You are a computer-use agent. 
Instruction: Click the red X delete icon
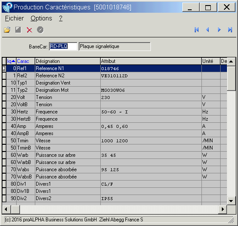click(29, 30)
